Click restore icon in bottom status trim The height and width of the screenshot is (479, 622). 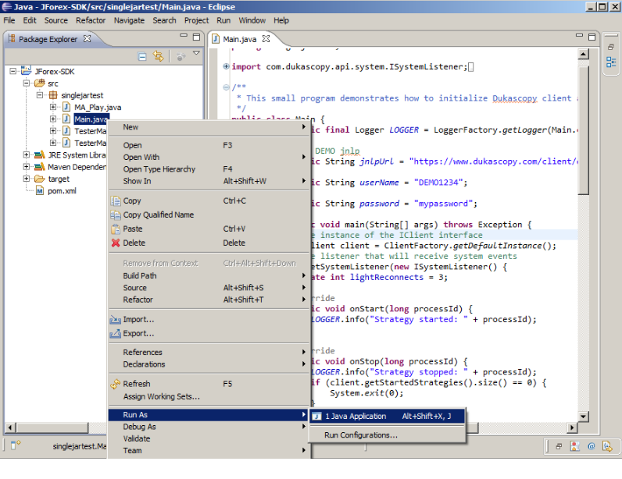[559, 446]
